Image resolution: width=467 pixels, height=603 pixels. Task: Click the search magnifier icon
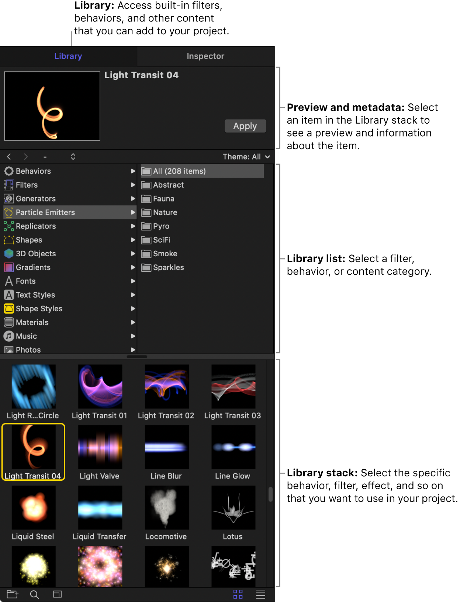coord(34,595)
